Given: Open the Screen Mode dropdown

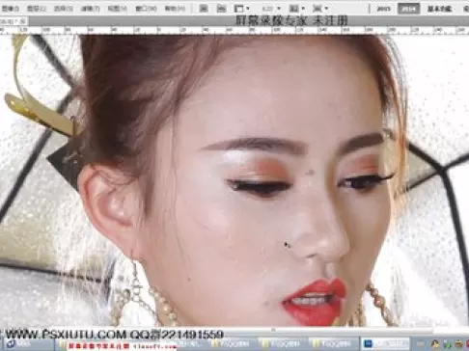Looking at the screenshot, I should click(x=320, y=9).
